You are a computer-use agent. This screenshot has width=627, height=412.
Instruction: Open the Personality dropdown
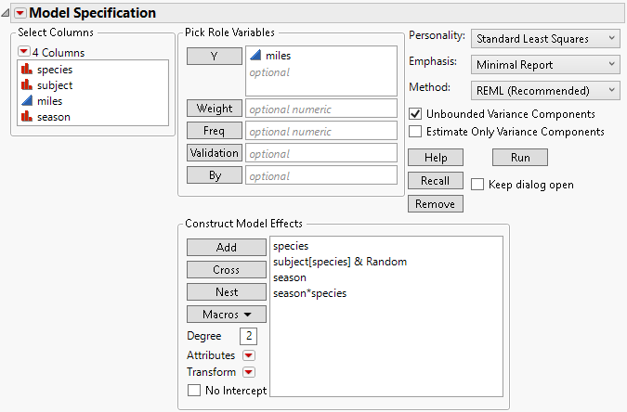tap(543, 39)
